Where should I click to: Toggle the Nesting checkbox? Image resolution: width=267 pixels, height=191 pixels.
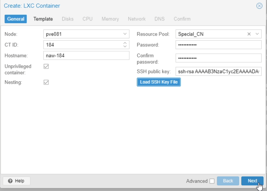[x=46, y=82]
